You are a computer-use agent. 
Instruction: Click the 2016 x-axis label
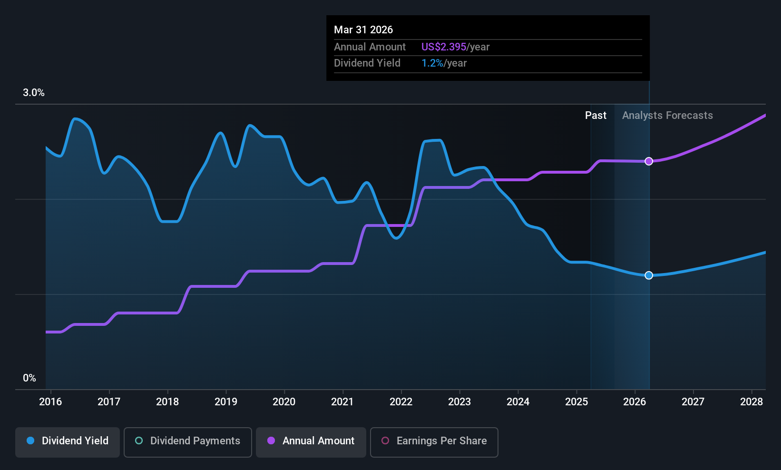50,402
